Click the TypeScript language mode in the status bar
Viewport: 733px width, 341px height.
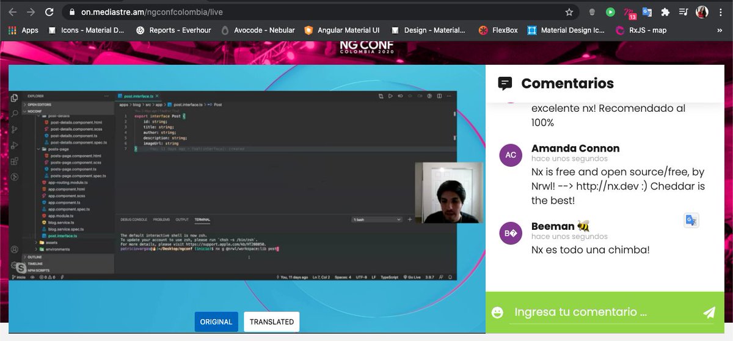389,277
